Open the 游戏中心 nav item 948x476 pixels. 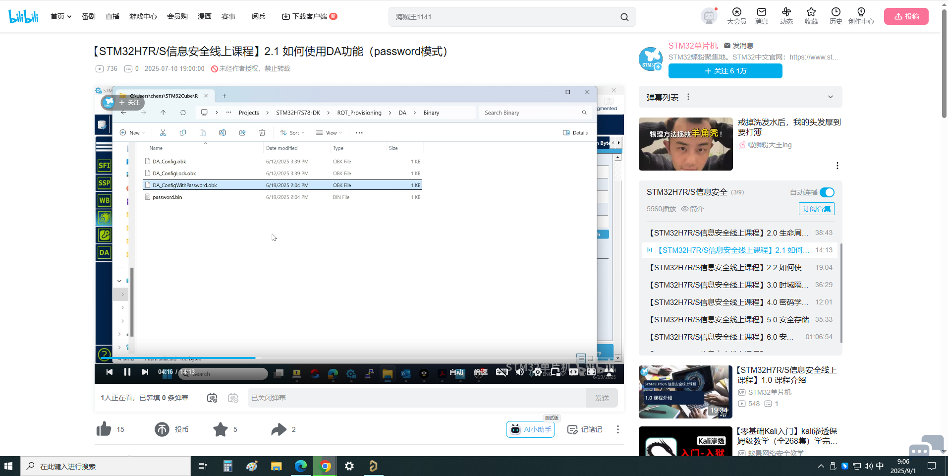coord(143,16)
